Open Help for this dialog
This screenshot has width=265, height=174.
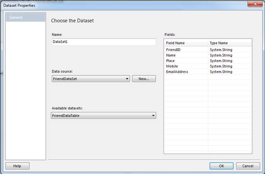17,166
